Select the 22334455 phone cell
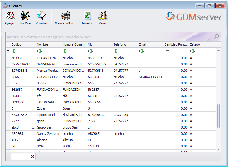 click(x=125, y=115)
